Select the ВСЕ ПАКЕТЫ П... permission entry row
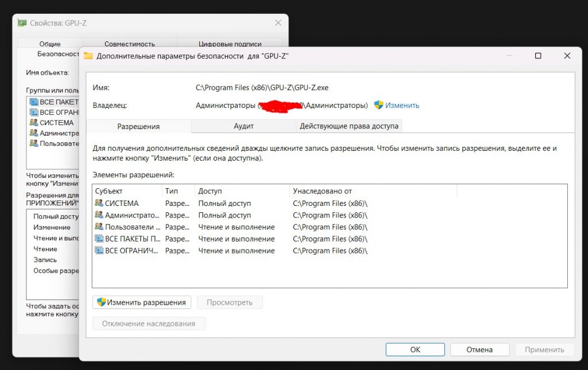This screenshot has height=370, width=588. 329,239
